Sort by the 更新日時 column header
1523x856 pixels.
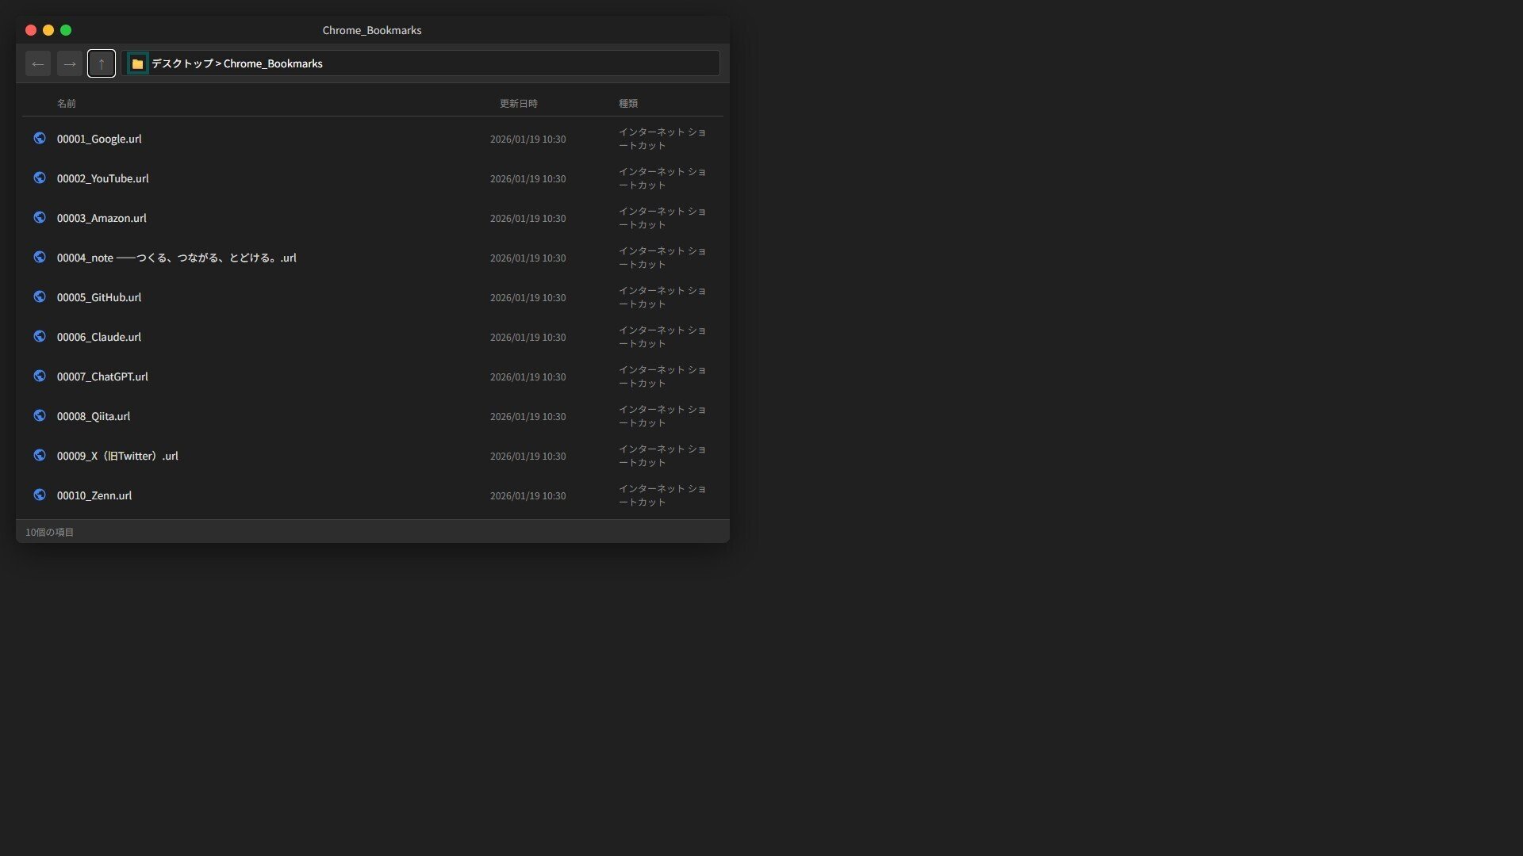coord(518,104)
